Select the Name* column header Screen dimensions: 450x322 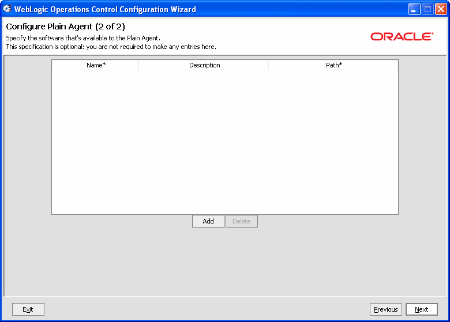pos(96,65)
